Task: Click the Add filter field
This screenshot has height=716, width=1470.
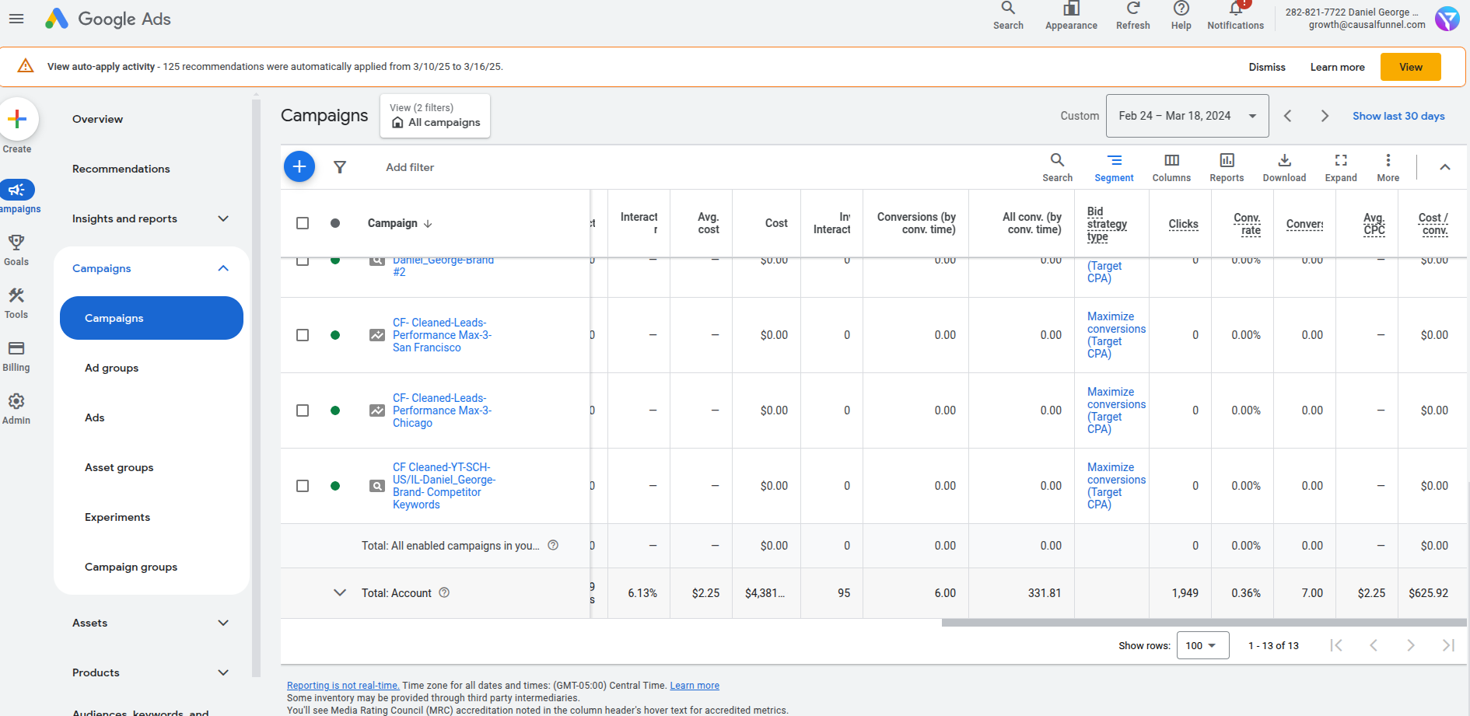Action: (410, 167)
